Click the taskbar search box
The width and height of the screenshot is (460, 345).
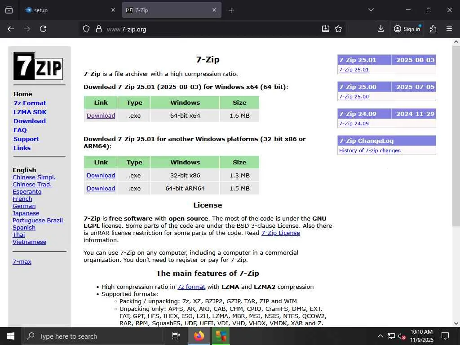coord(93,336)
